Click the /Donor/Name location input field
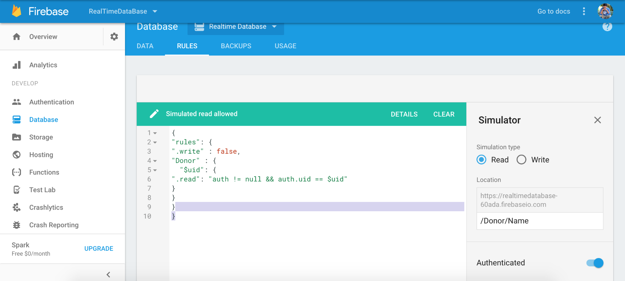This screenshot has height=281, width=625. coord(540,221)
